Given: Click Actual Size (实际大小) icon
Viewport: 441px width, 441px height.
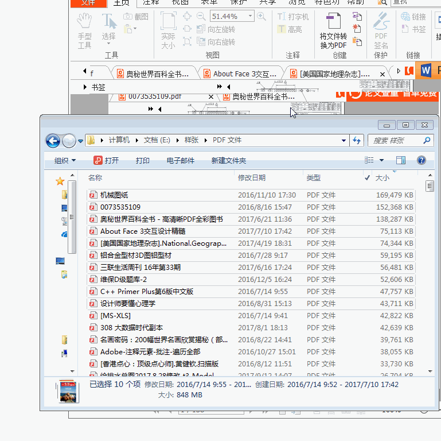Looking at the screenshot, I should [168, 31].
